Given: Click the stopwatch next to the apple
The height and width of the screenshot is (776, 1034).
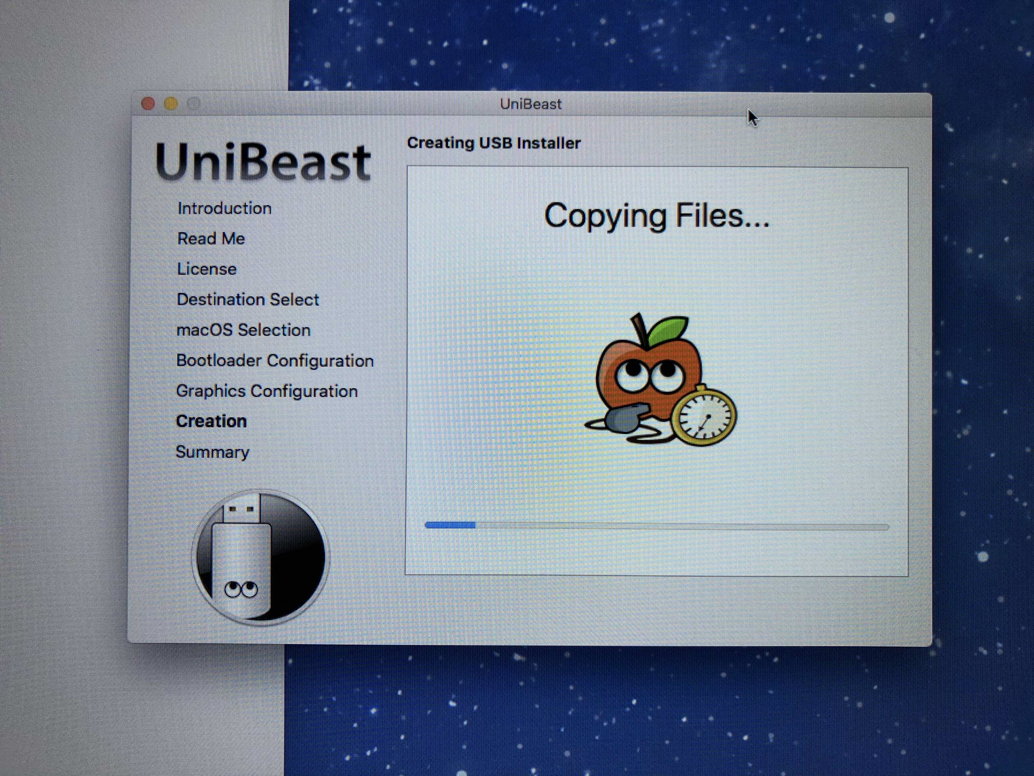Looking at the screenshot, I should [704, 416].
